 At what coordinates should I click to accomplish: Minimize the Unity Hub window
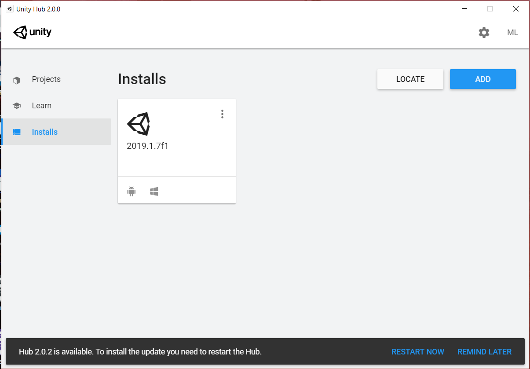pyautogui.click(x=464, y=9)
